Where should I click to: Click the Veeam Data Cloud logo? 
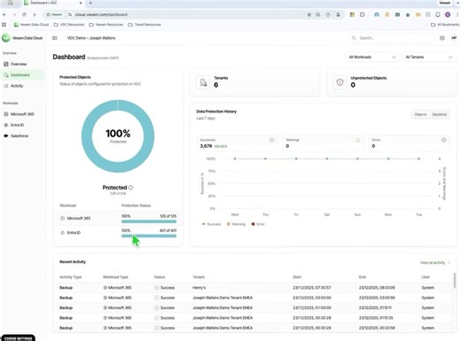click(x=6, y=38)
